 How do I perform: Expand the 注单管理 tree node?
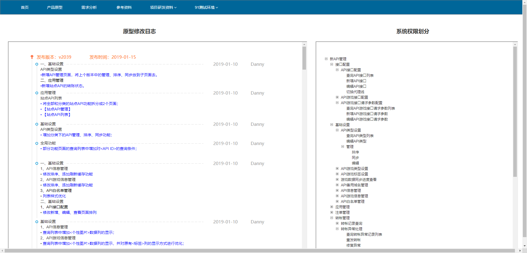[x=332, y=212]
